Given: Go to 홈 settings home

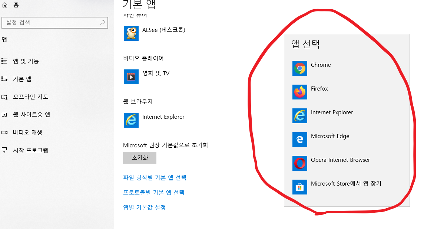Looking at the screenshot, I should 16,5.
